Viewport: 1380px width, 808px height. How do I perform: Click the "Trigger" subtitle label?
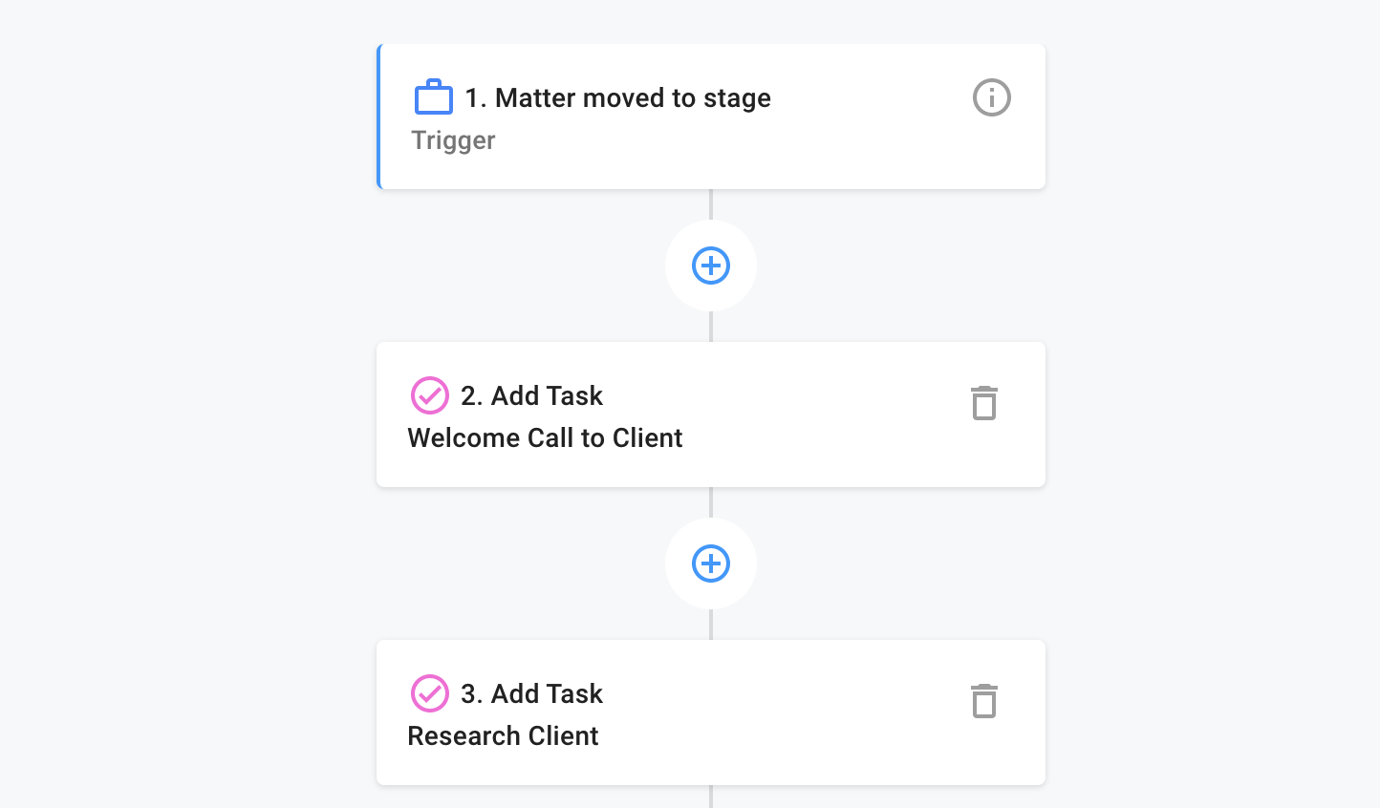(x=453, y=140)
